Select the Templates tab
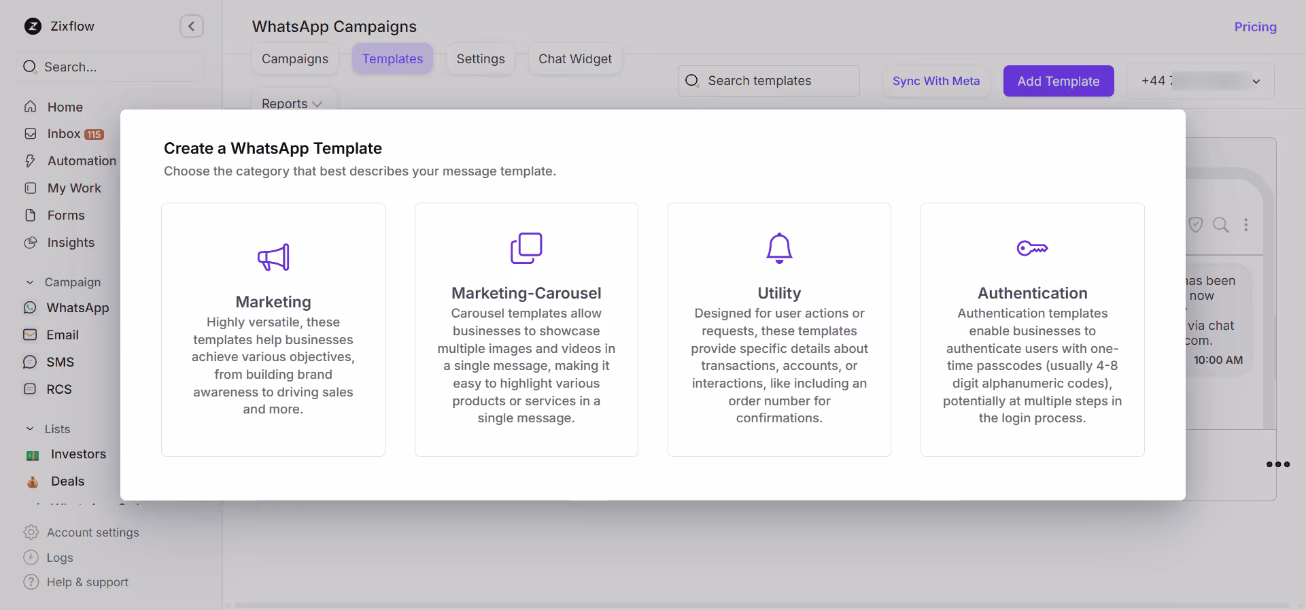This screenshot has width=1306, height=610. 392,59
